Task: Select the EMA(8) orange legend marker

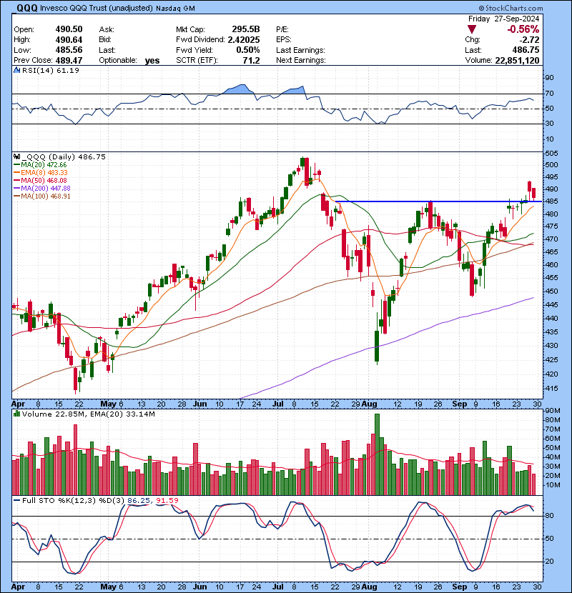Action: point(16,172)
